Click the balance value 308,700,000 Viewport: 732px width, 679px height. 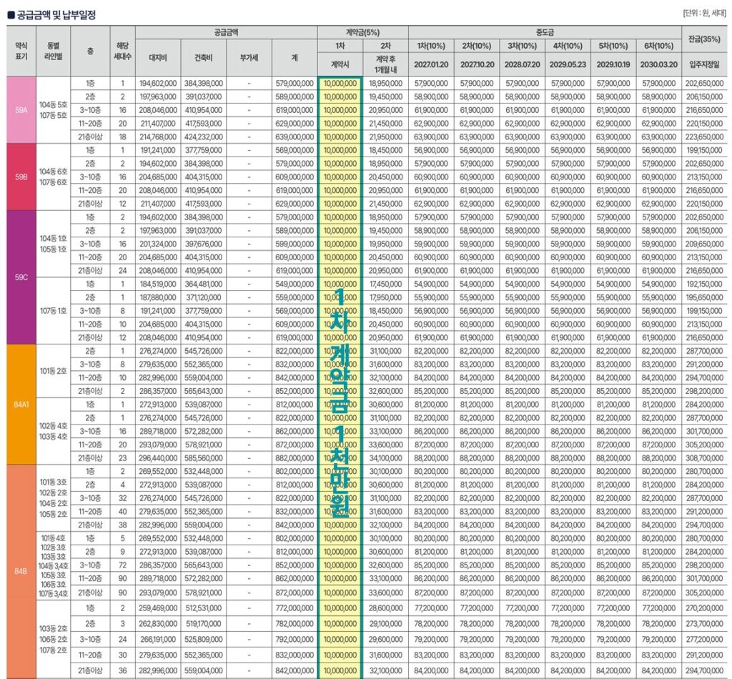click(x=704, y=458)
